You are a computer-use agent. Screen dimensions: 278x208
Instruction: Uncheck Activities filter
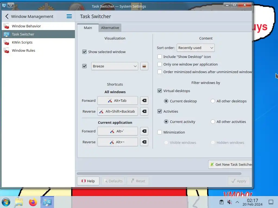160,111
